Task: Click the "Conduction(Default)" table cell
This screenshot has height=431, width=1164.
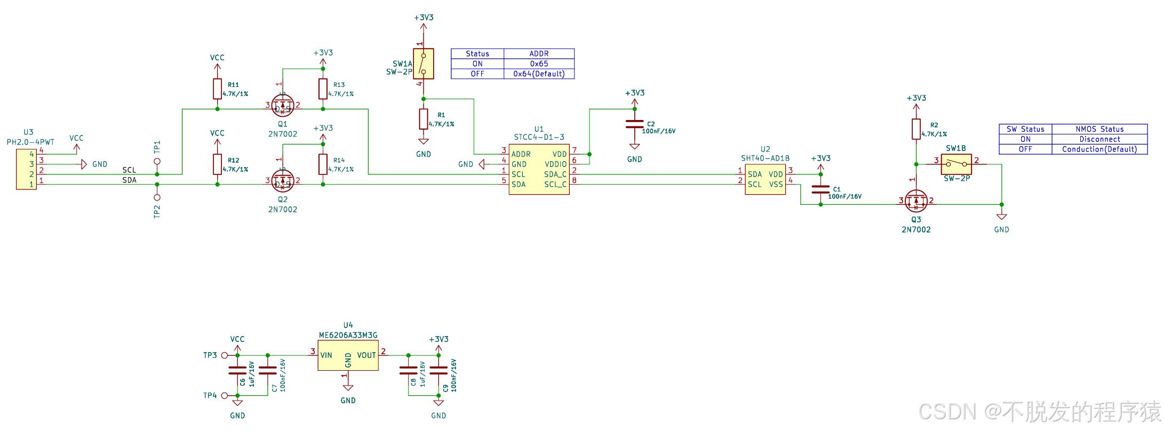Action: tap(1099, 149)
